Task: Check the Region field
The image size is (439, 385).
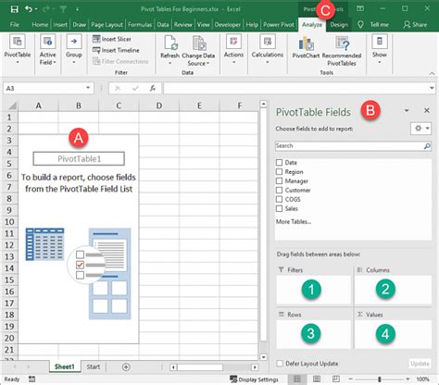Action: click(279, 171)
